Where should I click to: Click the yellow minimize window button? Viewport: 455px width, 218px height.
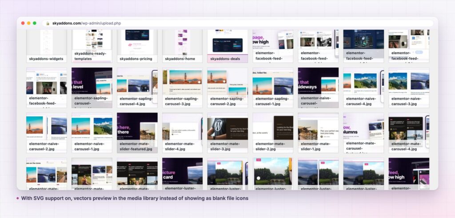[29, 23]
